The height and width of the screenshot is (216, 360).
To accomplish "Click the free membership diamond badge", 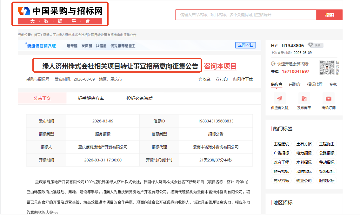I will pyautogui.click(x=315, y=45).
